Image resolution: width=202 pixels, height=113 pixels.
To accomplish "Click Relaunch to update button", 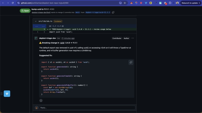I will tap(189, 3).
